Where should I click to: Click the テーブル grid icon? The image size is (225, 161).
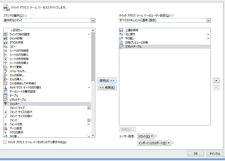(5, 96)
